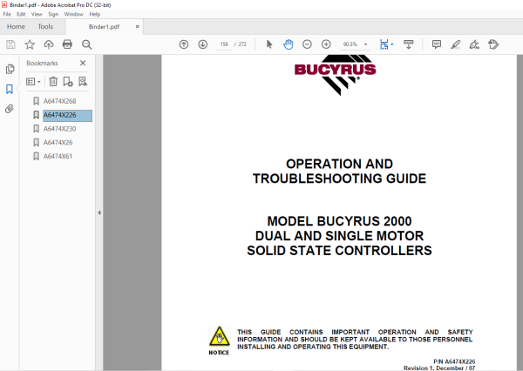
Task: Go to next page arrow
Action: click(x=203, y=44)
